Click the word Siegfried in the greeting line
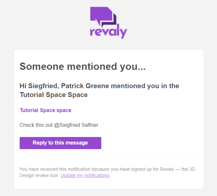Screen dimensions: 217x196 (42, 86)
